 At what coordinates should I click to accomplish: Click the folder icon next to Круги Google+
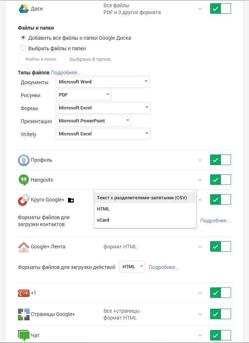tap(71, 200)
